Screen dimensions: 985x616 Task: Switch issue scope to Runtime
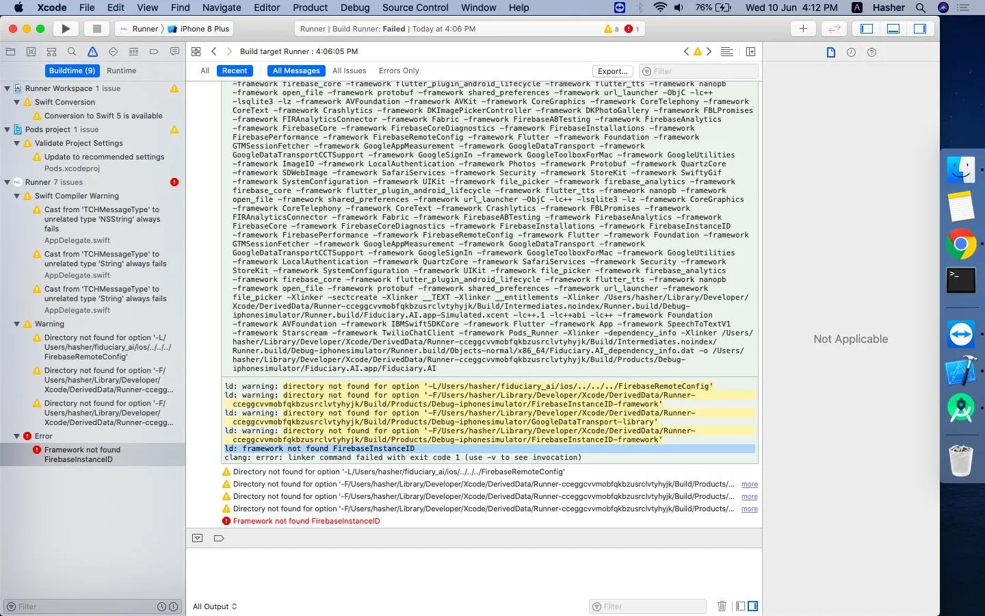[x=121, y=70]
